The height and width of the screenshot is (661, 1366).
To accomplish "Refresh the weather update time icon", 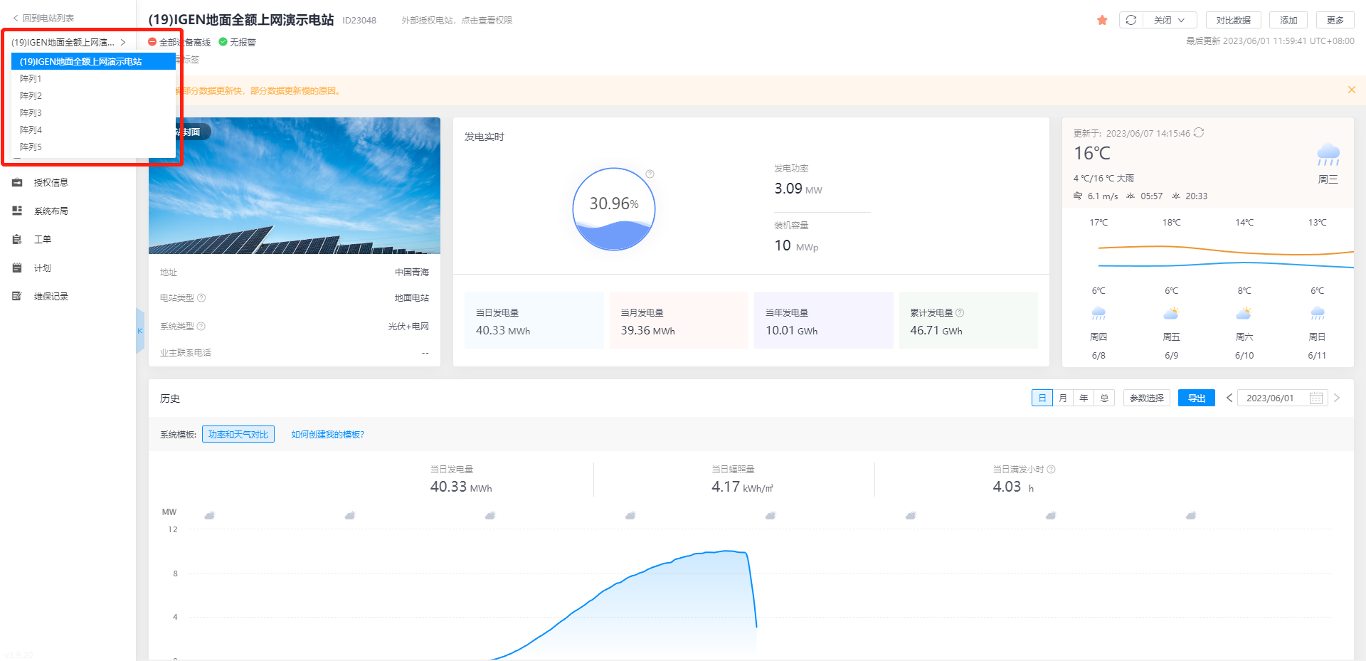I will (1199, 133).
